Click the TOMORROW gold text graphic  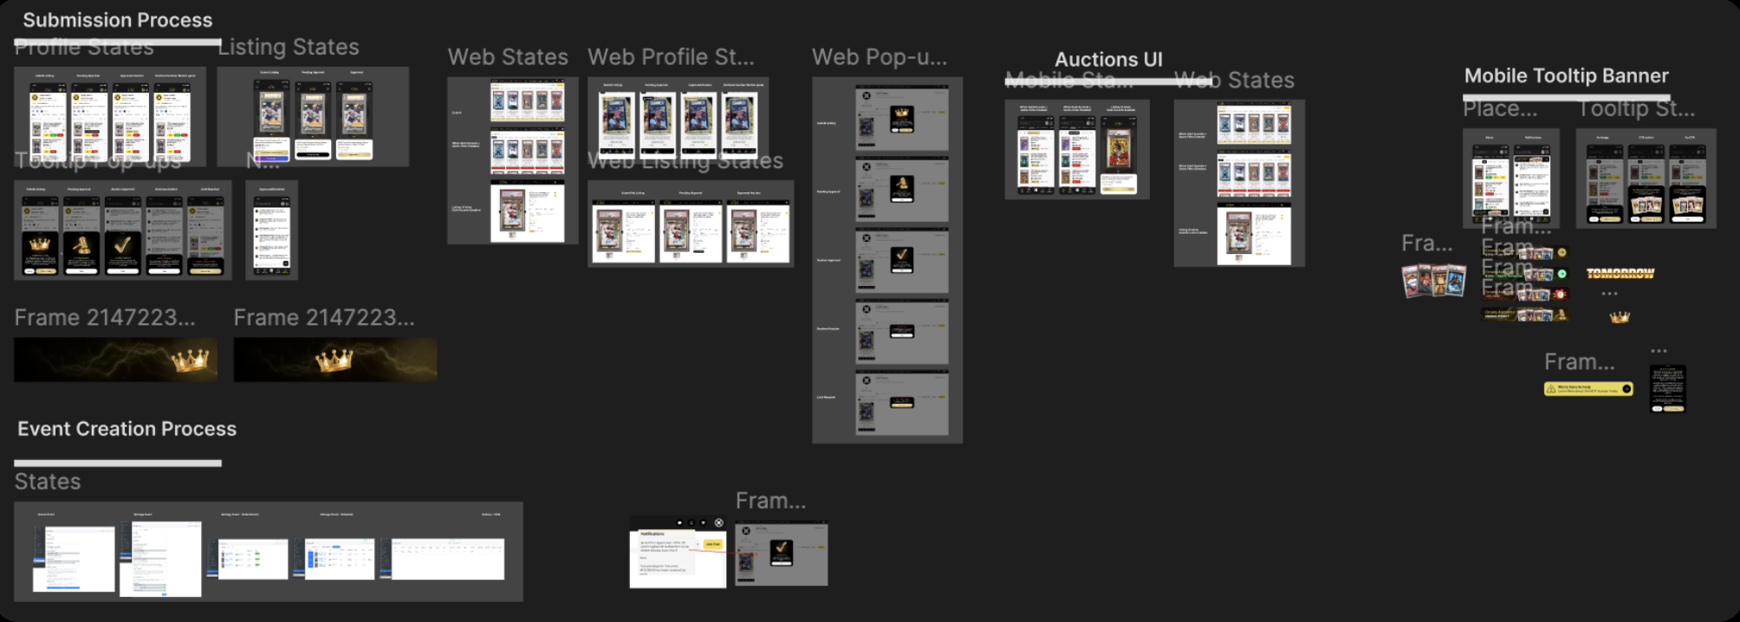1620,274
